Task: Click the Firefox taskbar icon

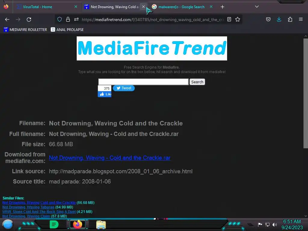Action: click(x=78, y=224)
